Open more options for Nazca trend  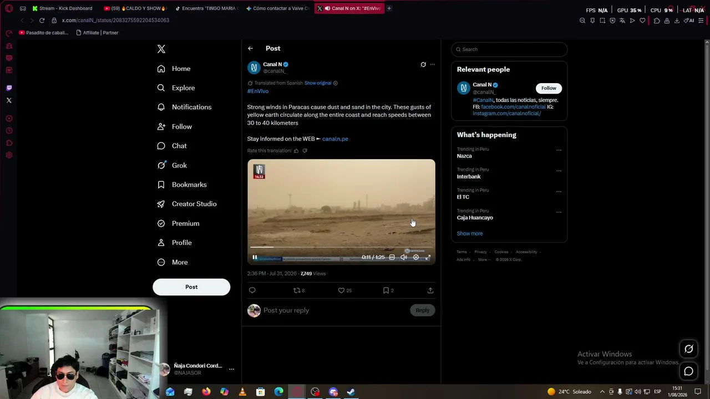point(559,150)
